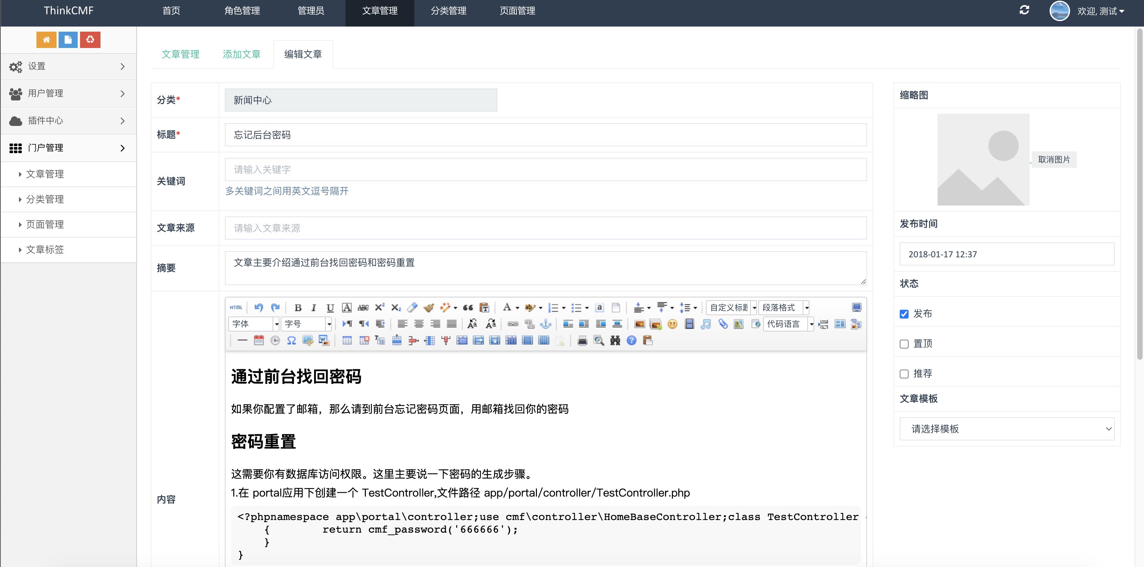This screenshot has width=1144, height=567.
Task: Open the 首页 top navigation item
Action: click(x=171, y=11)
